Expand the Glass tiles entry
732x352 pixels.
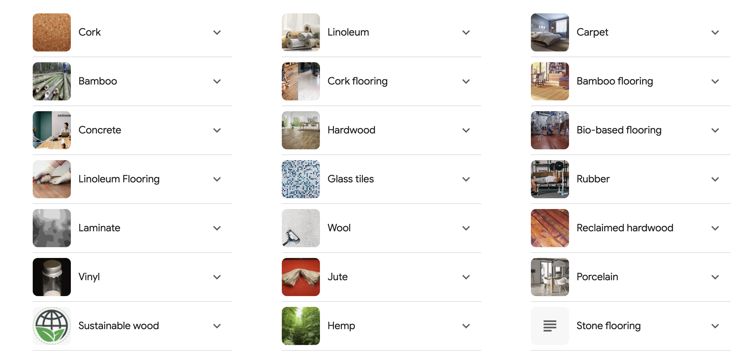(x=466, y=179)
